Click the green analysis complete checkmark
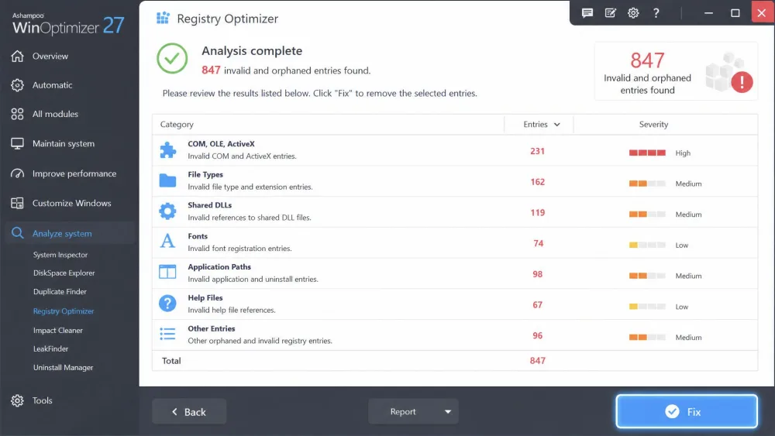Viewport: 775px width, 436px height. [172, 58]
